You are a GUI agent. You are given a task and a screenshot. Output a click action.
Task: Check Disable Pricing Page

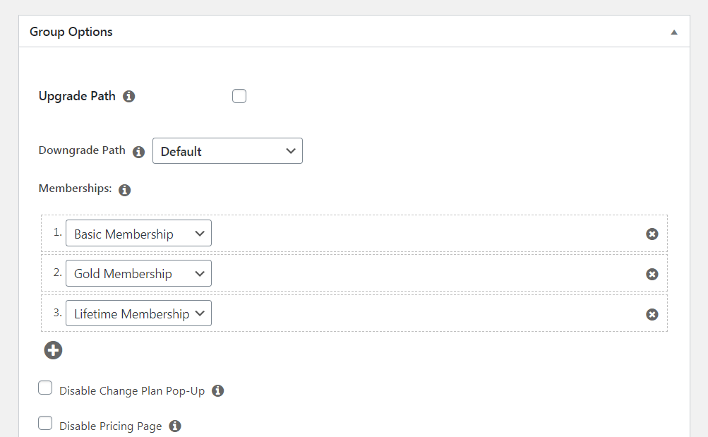point(45,422)
